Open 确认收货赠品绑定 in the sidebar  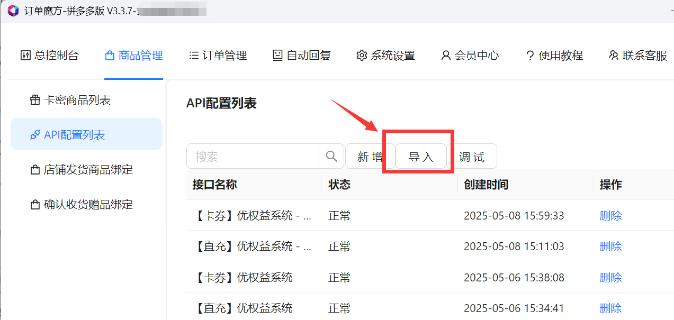click(86, 205)
